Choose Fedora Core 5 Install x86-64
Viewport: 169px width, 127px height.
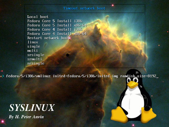(57, 25)
